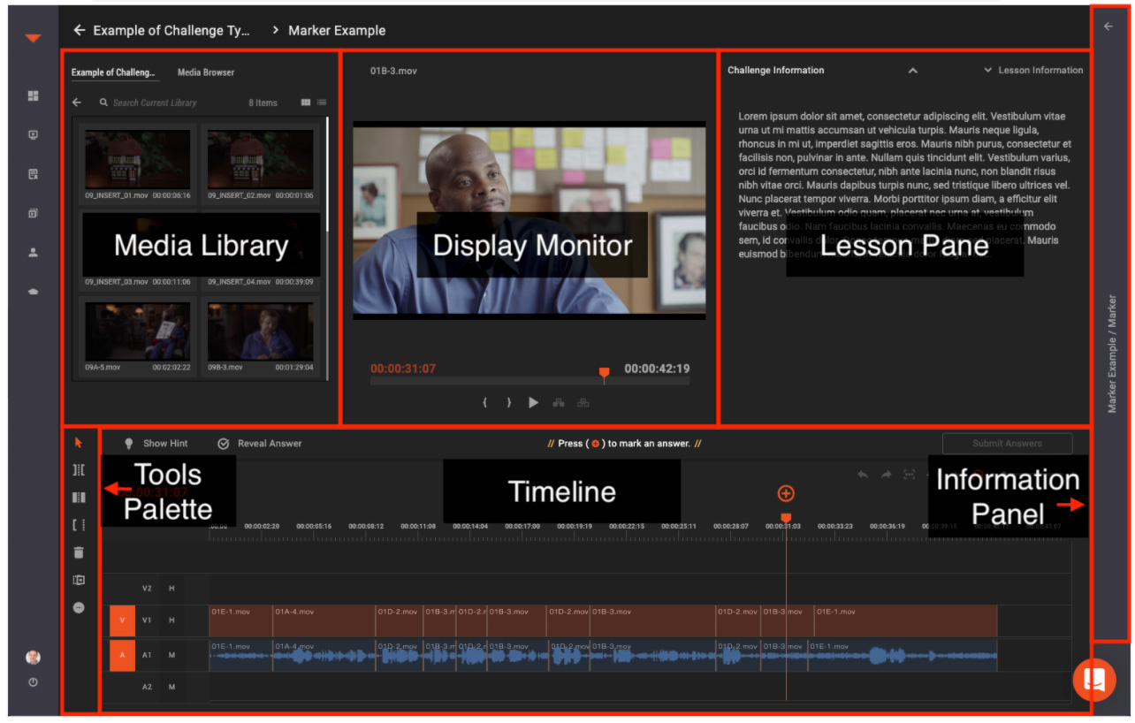Image resolution: width=1135 pixels, height=723 pixels.
Task: Open the person profile icon in the sidebar
Action: (34, 253)
